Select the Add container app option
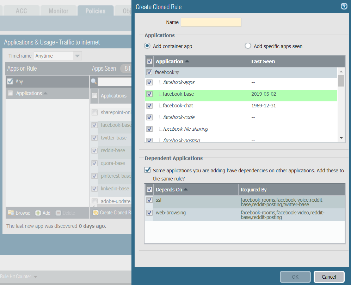Screen dimensions: 351x285 147,46
